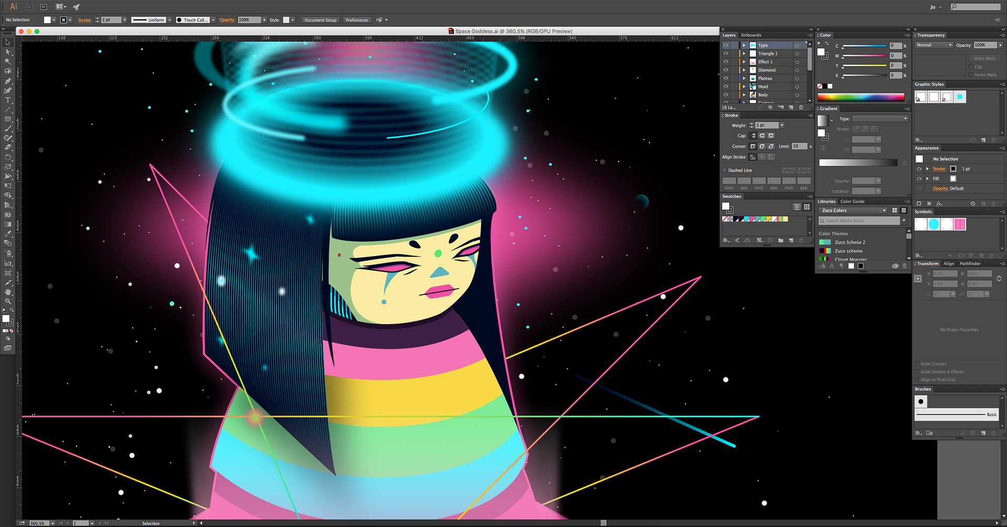
Task: Click the Make Mask button
Action: click(x=984, y=58)
